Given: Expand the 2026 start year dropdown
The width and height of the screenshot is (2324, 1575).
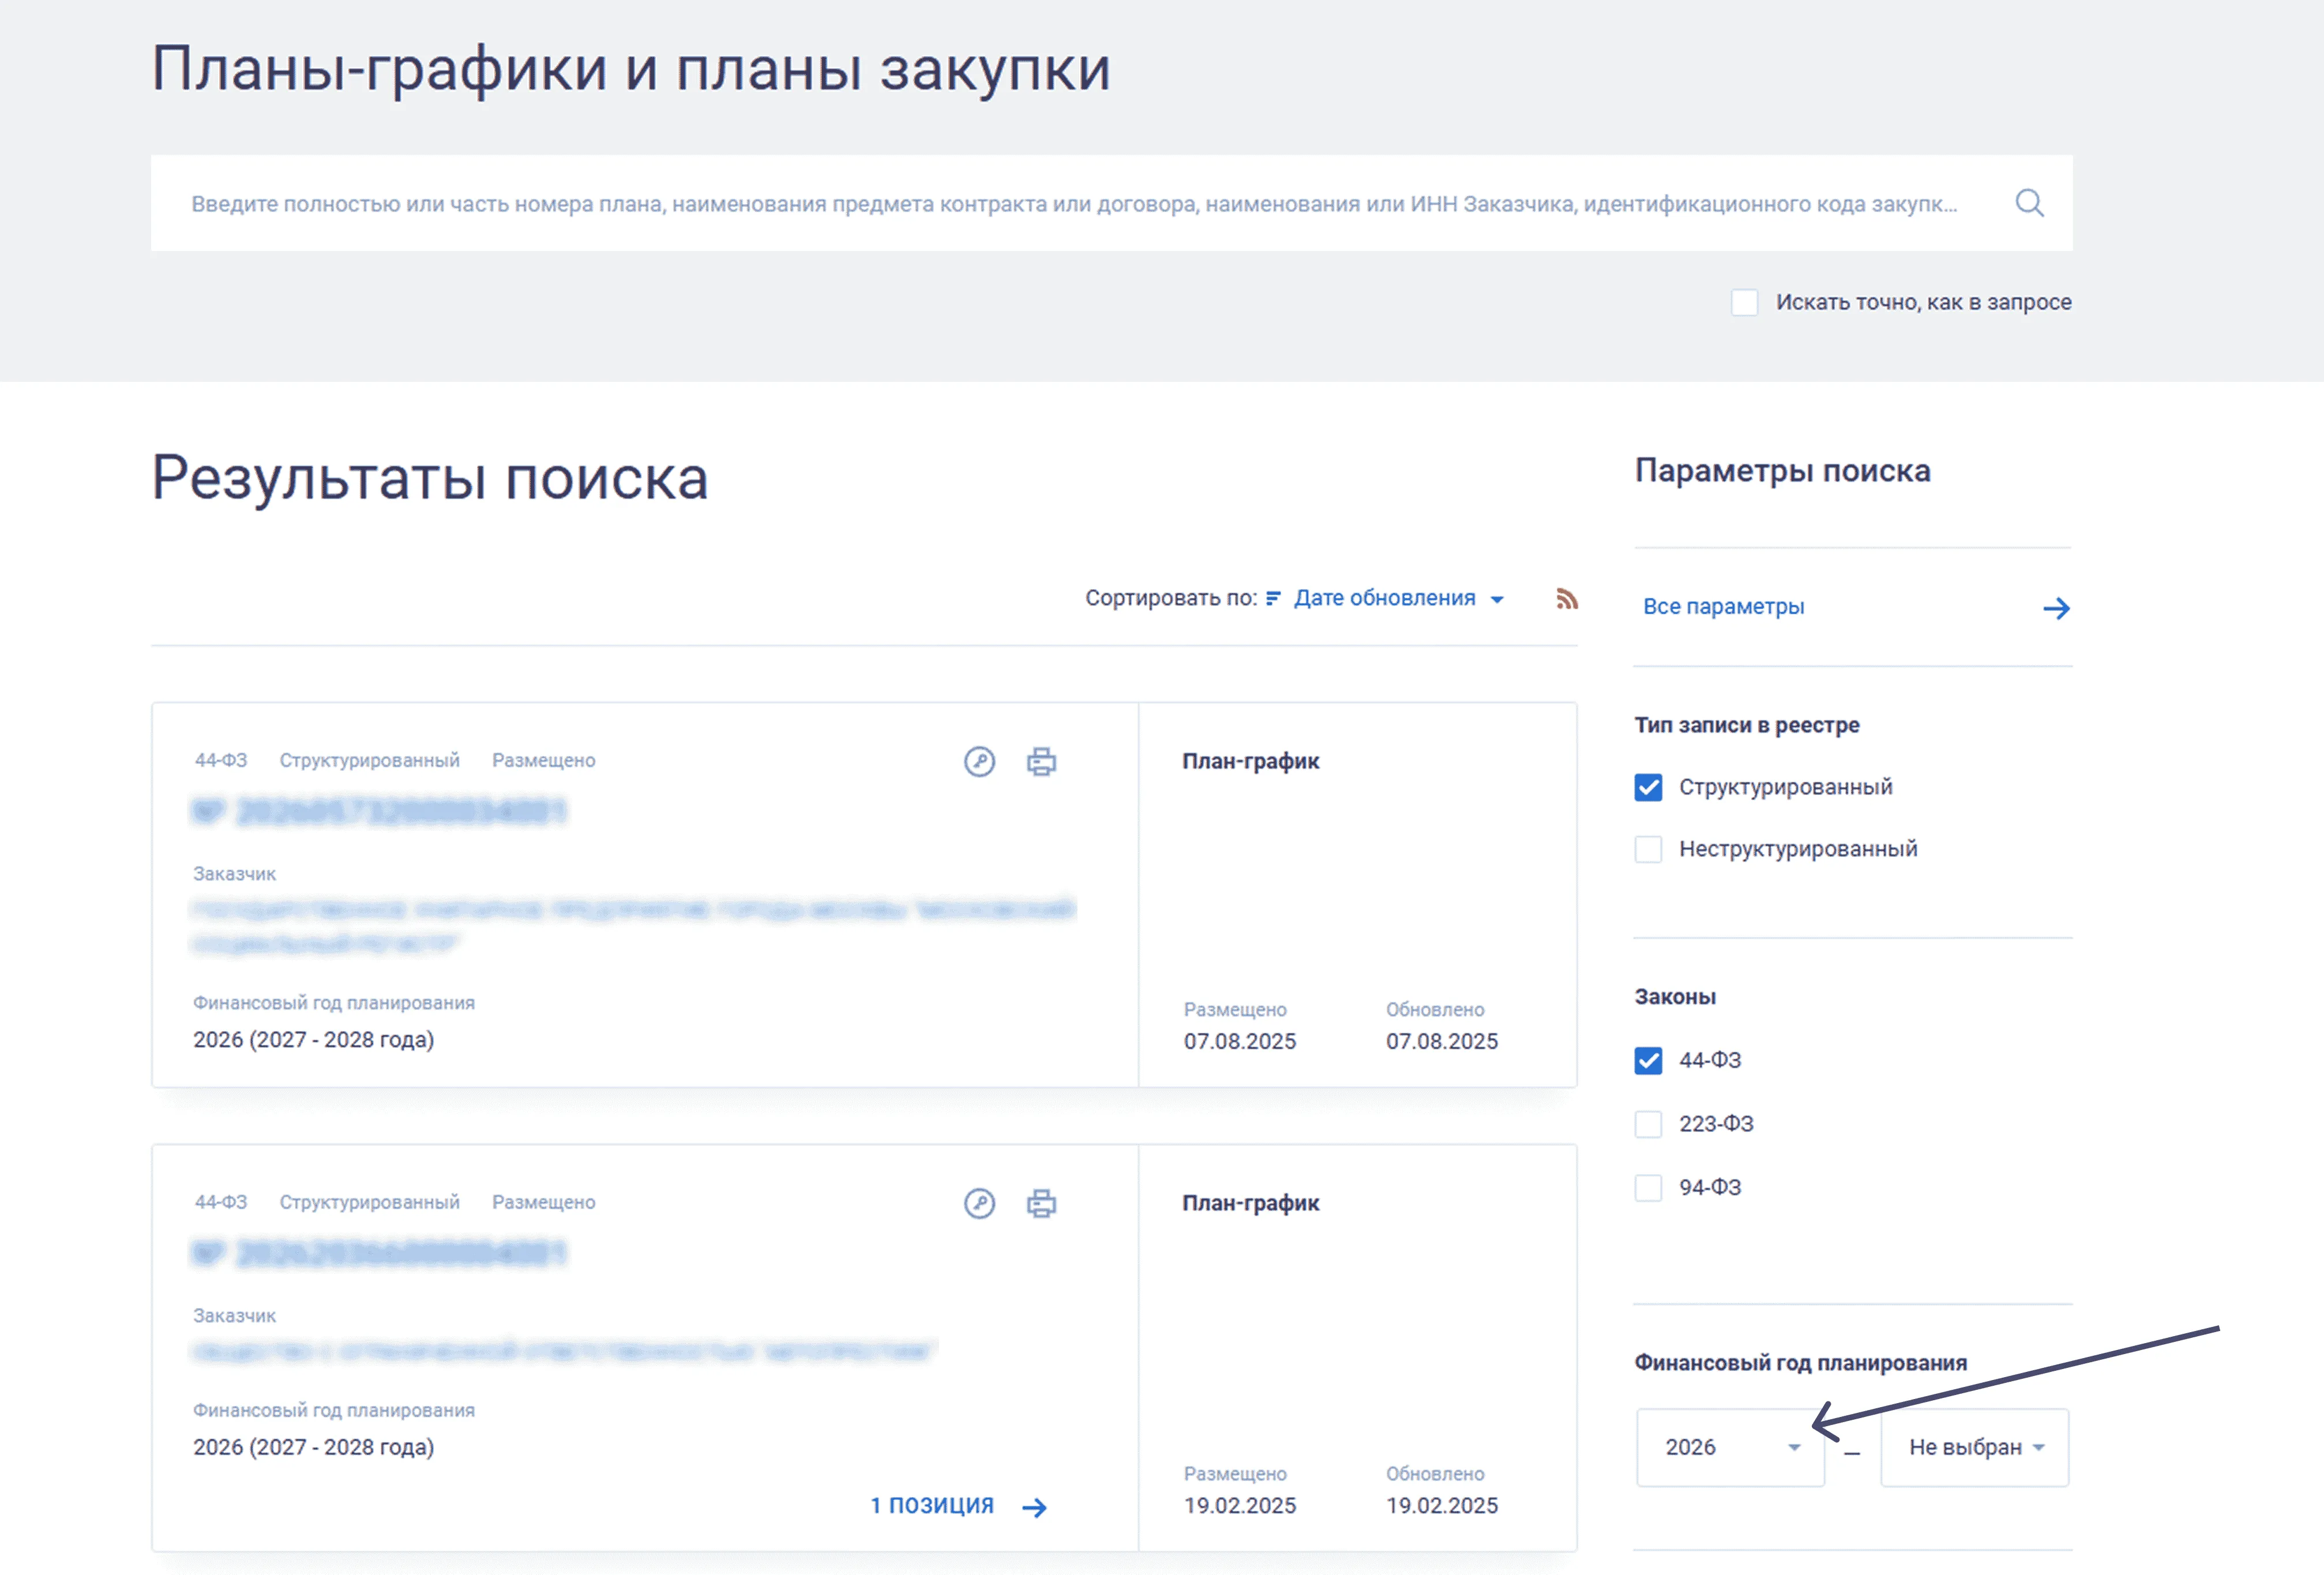Looking at the screenshot, I should 1730,1447.
